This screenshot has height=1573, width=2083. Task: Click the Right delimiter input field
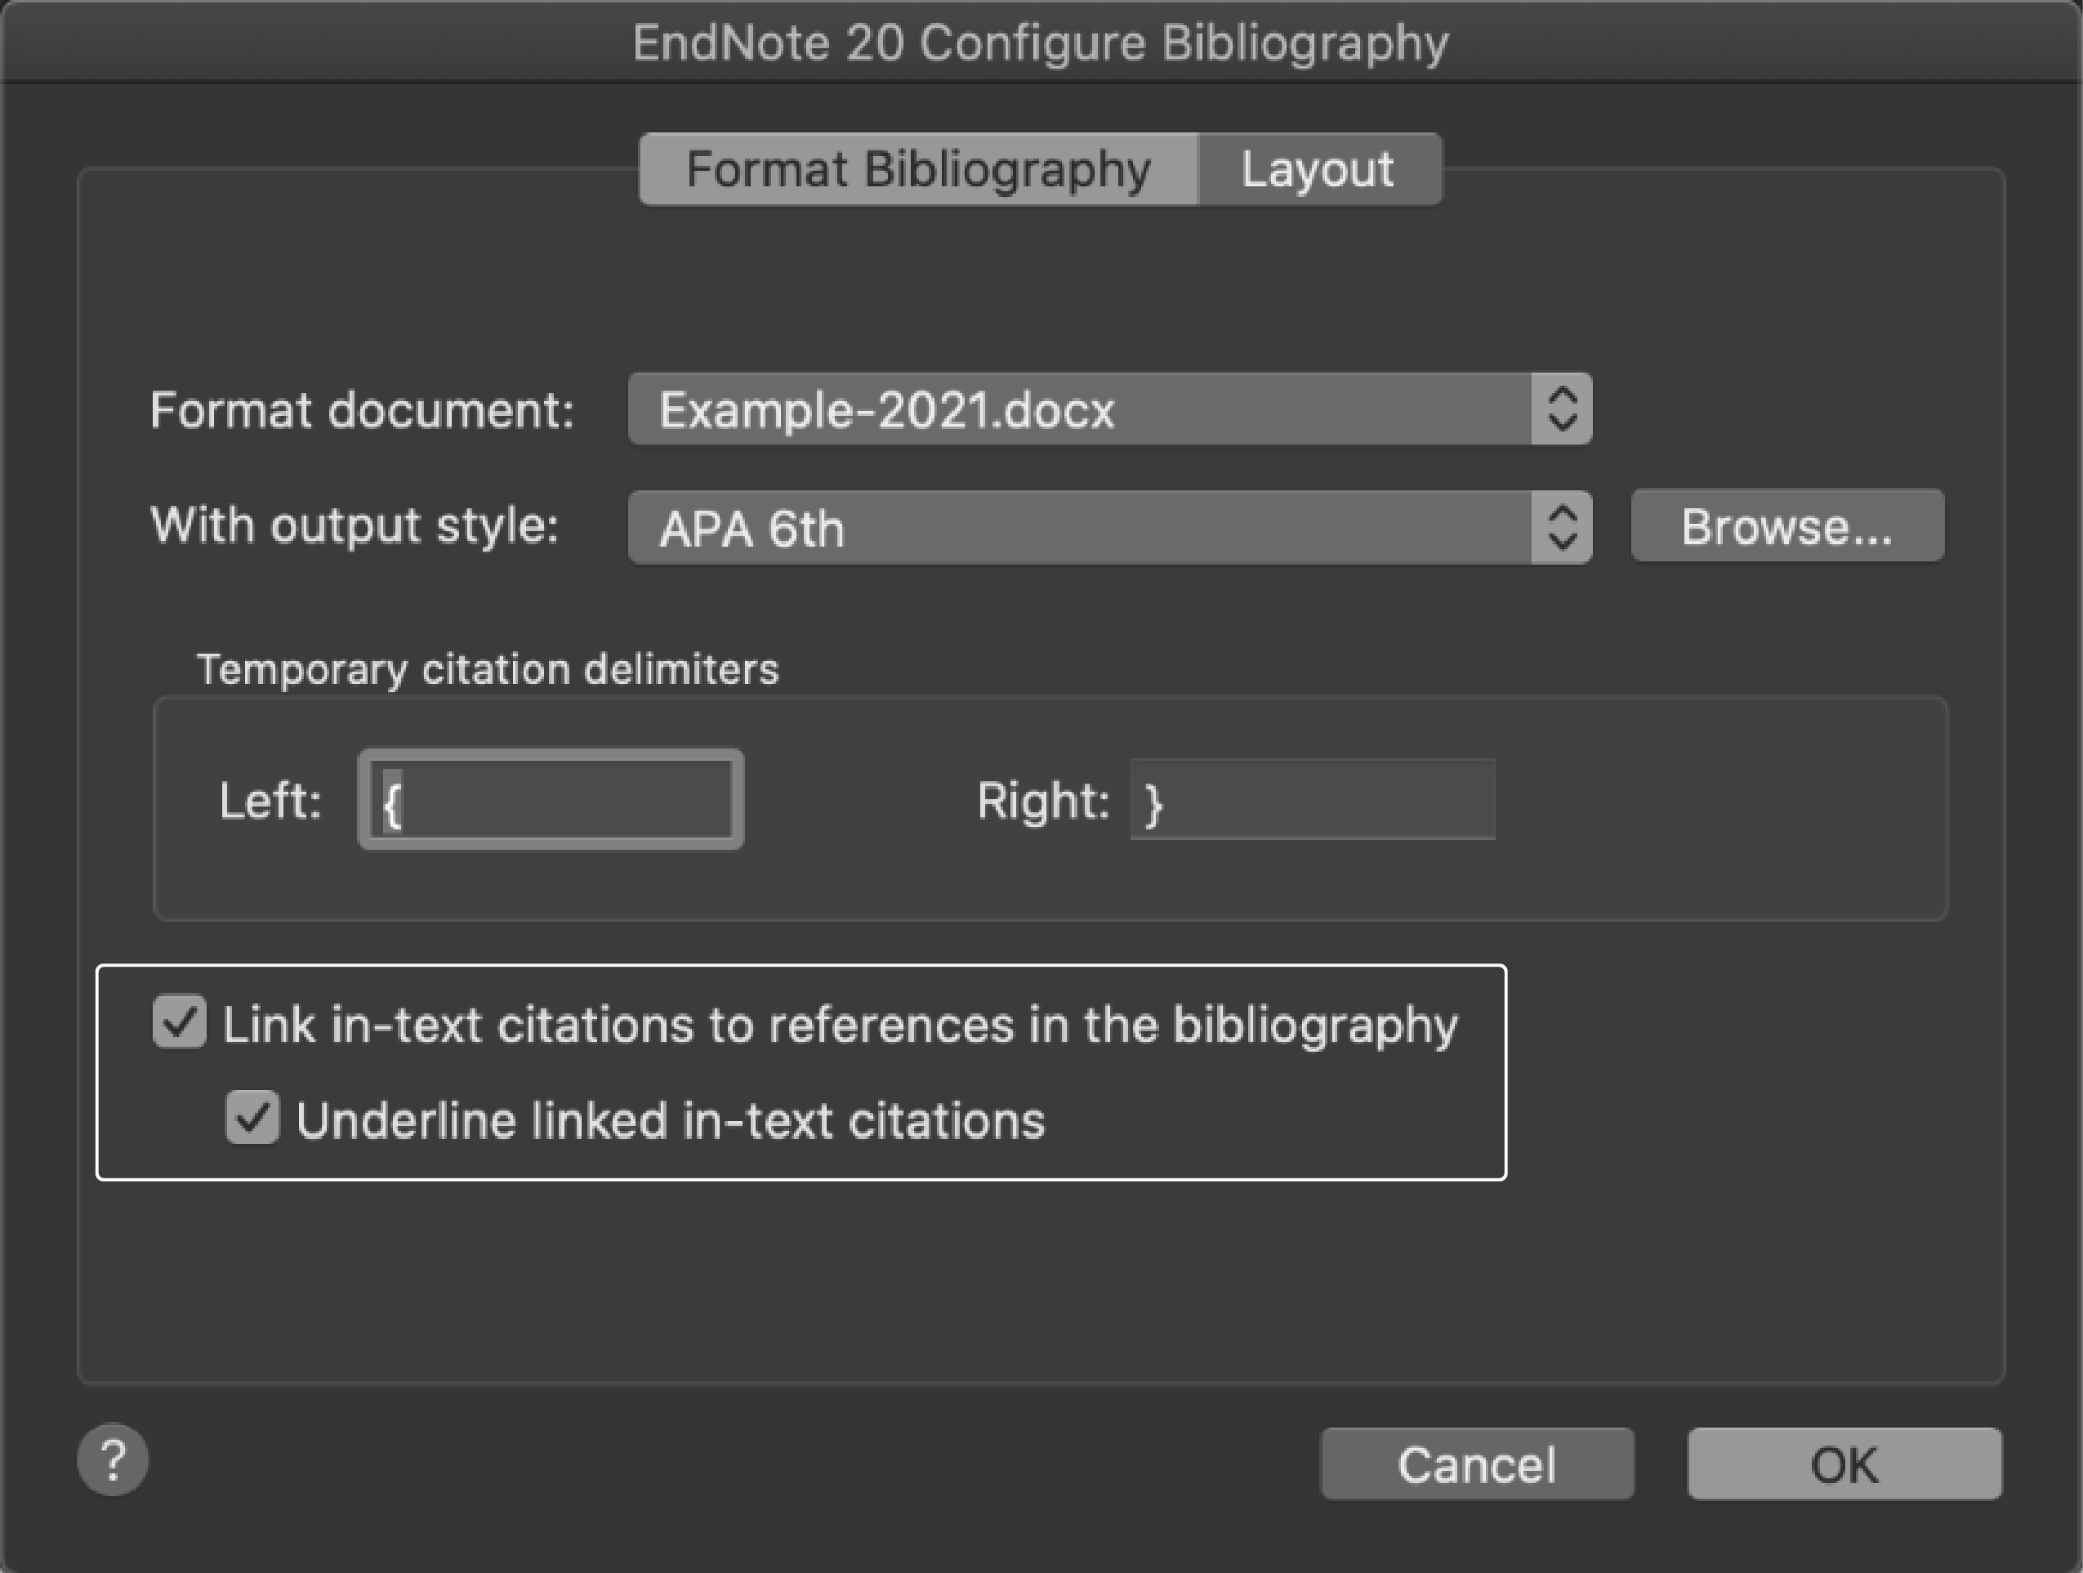pyautogui.click(x=1312, y=800)
